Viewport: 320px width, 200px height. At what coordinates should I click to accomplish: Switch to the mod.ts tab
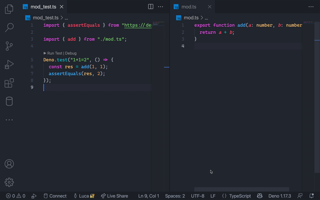[188, 7]
